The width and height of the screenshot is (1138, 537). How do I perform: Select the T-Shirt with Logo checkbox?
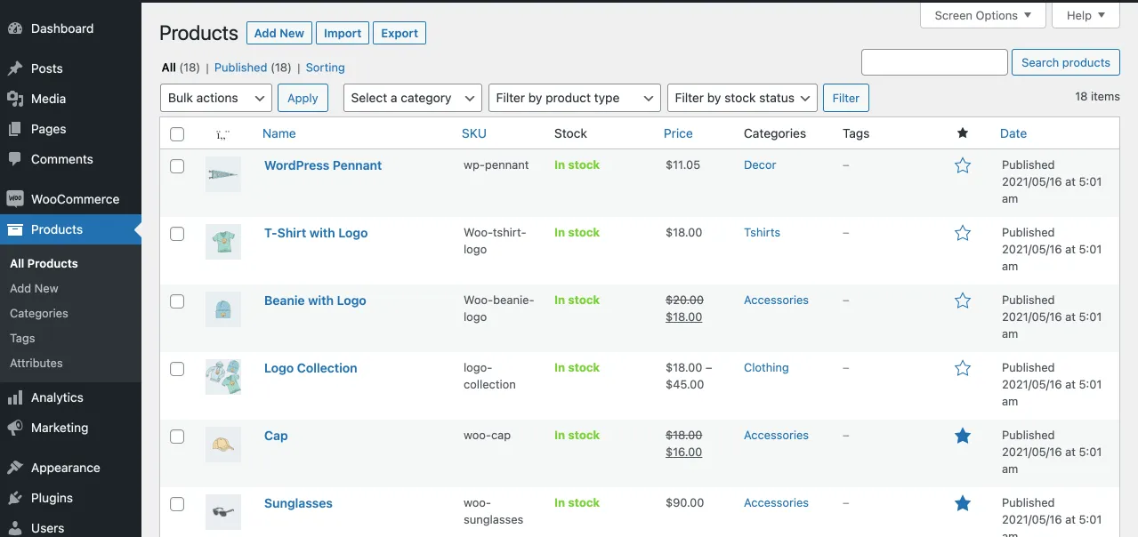177,234
